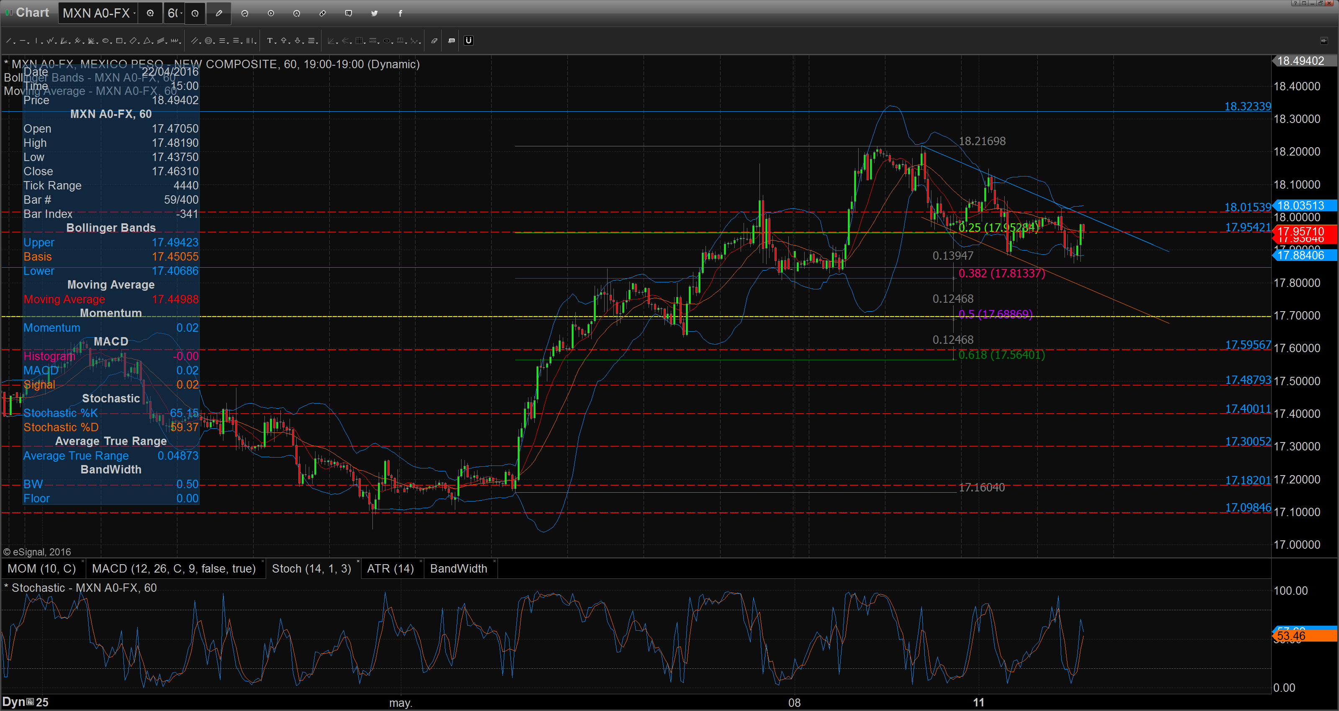Switch to the ATR (14) tab
Image resolution: width=1339 pixels, height=711 pixels.
[x=390, y=569]
